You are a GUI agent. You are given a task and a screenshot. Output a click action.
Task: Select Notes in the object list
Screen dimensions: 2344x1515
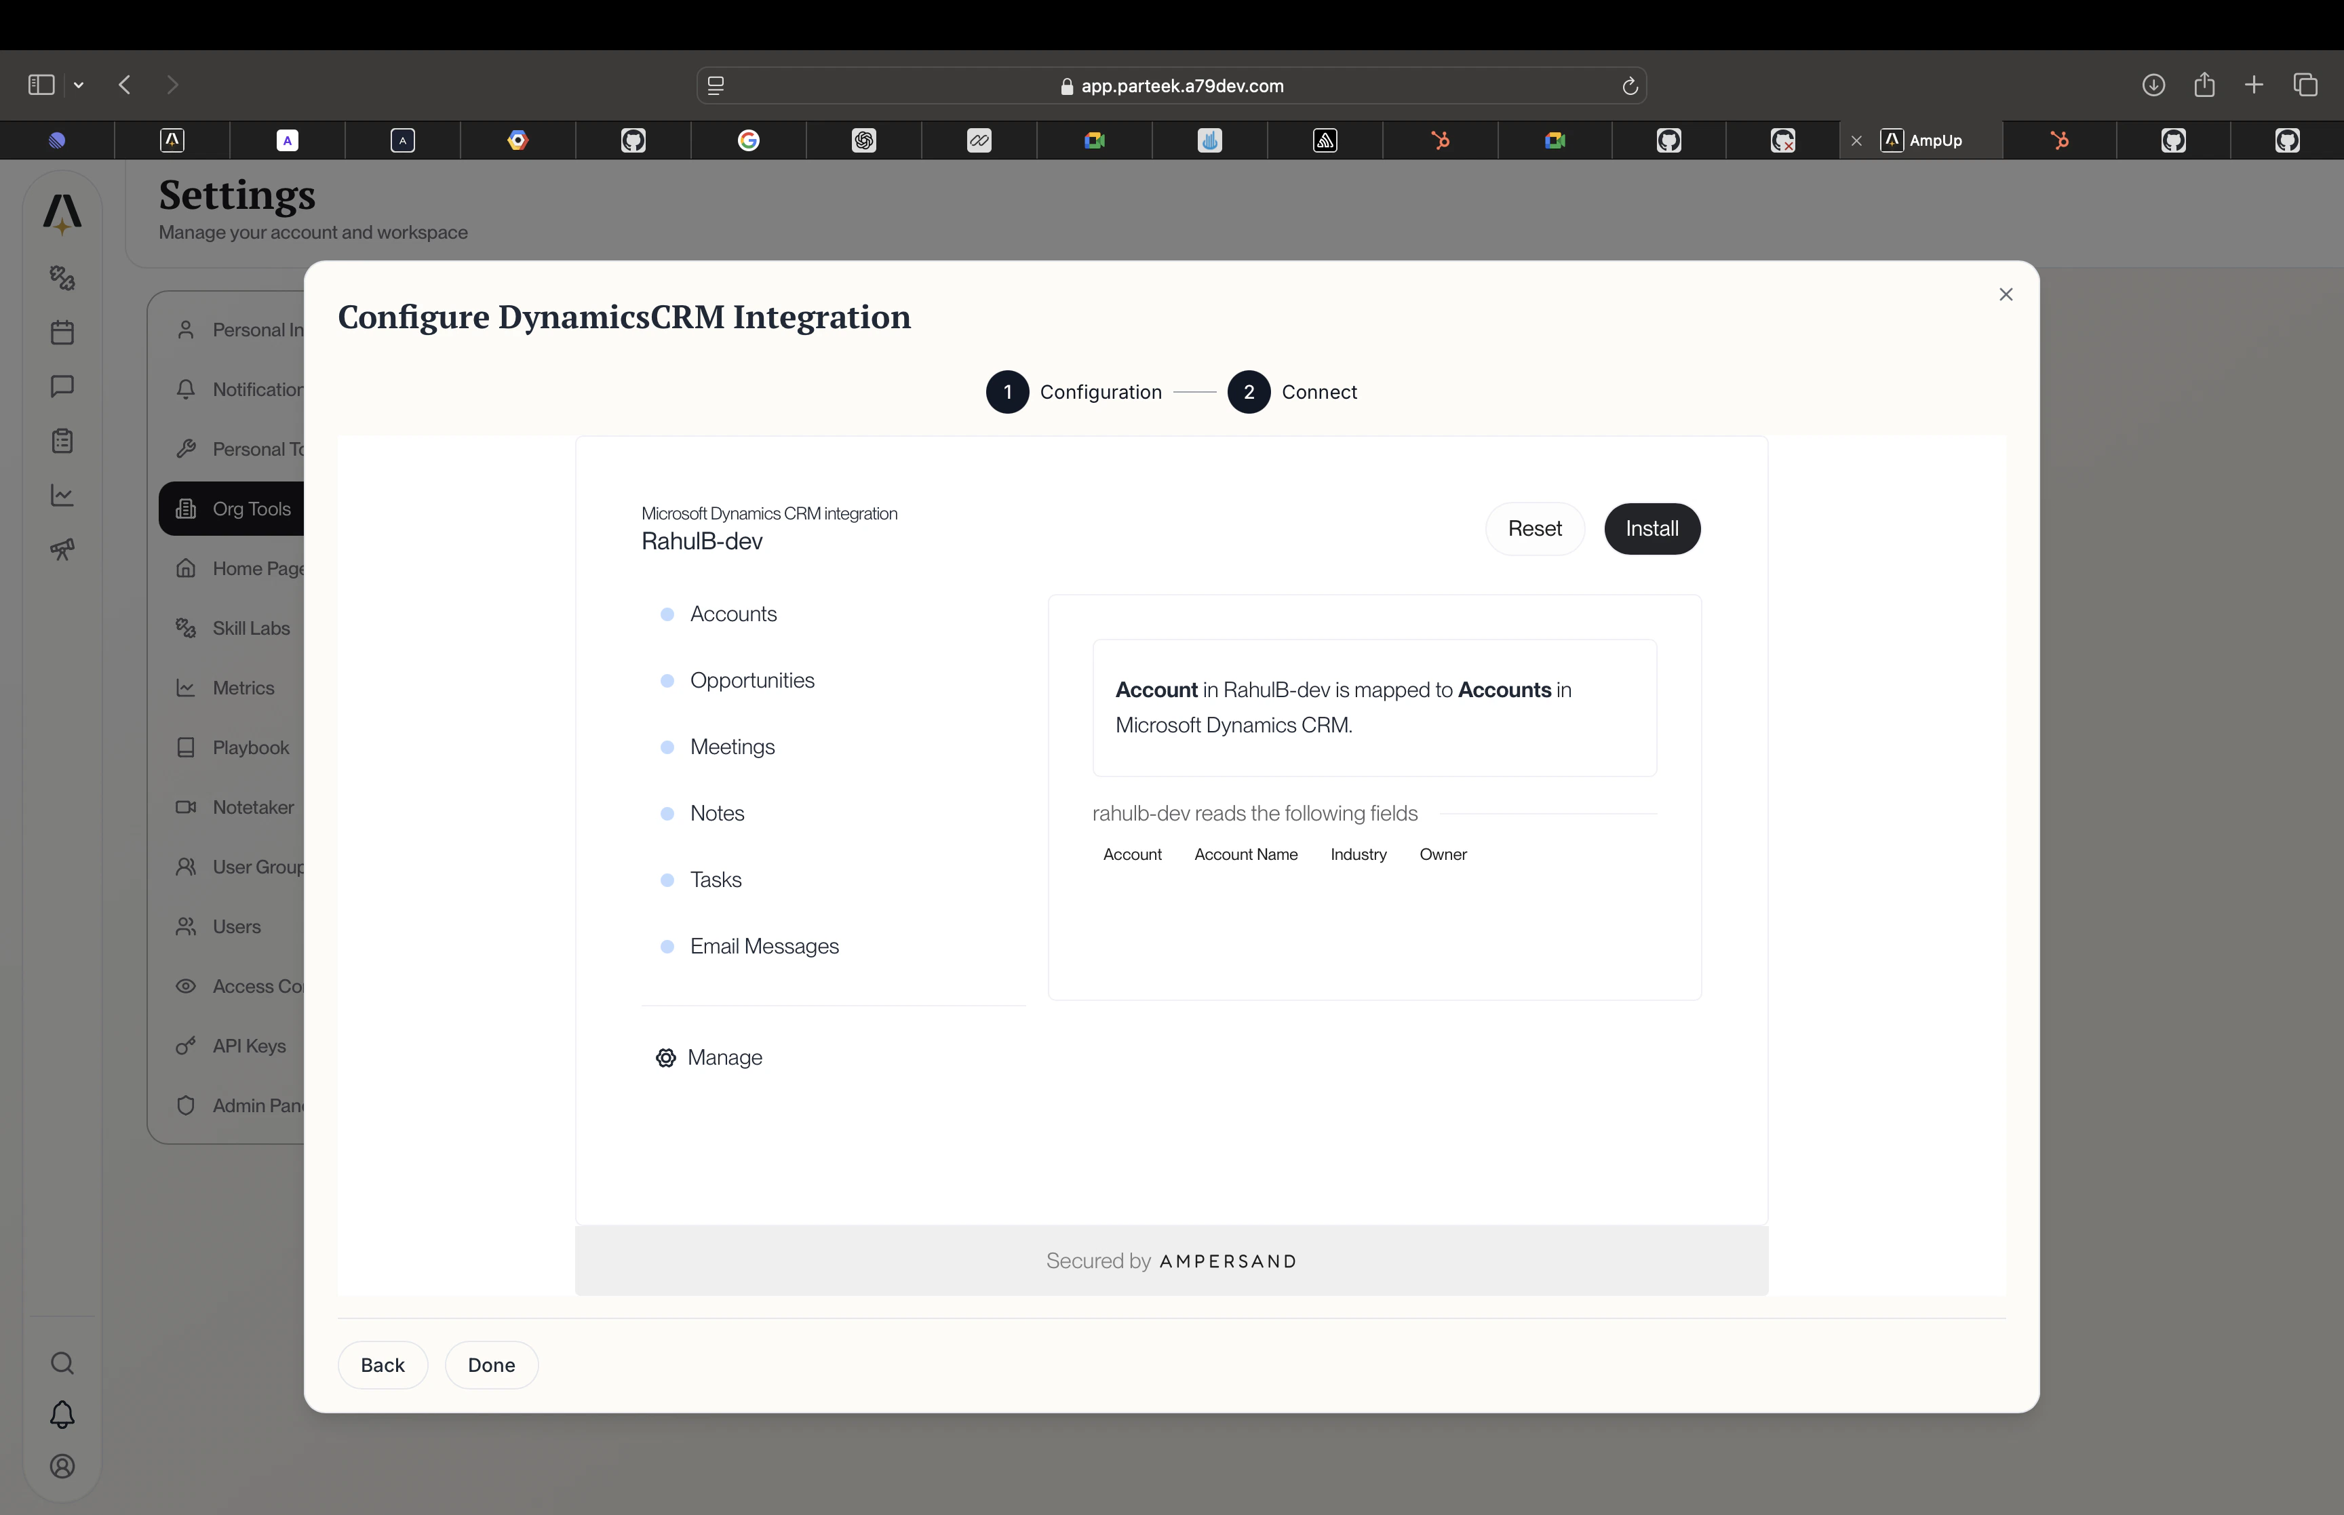pos(717,812)
